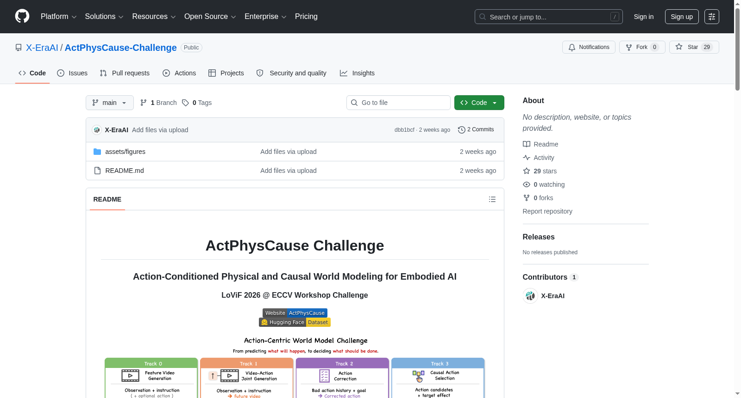Switch to the Insights tab
This screenshot has width=741, height=398.
[x=357, y=73]
